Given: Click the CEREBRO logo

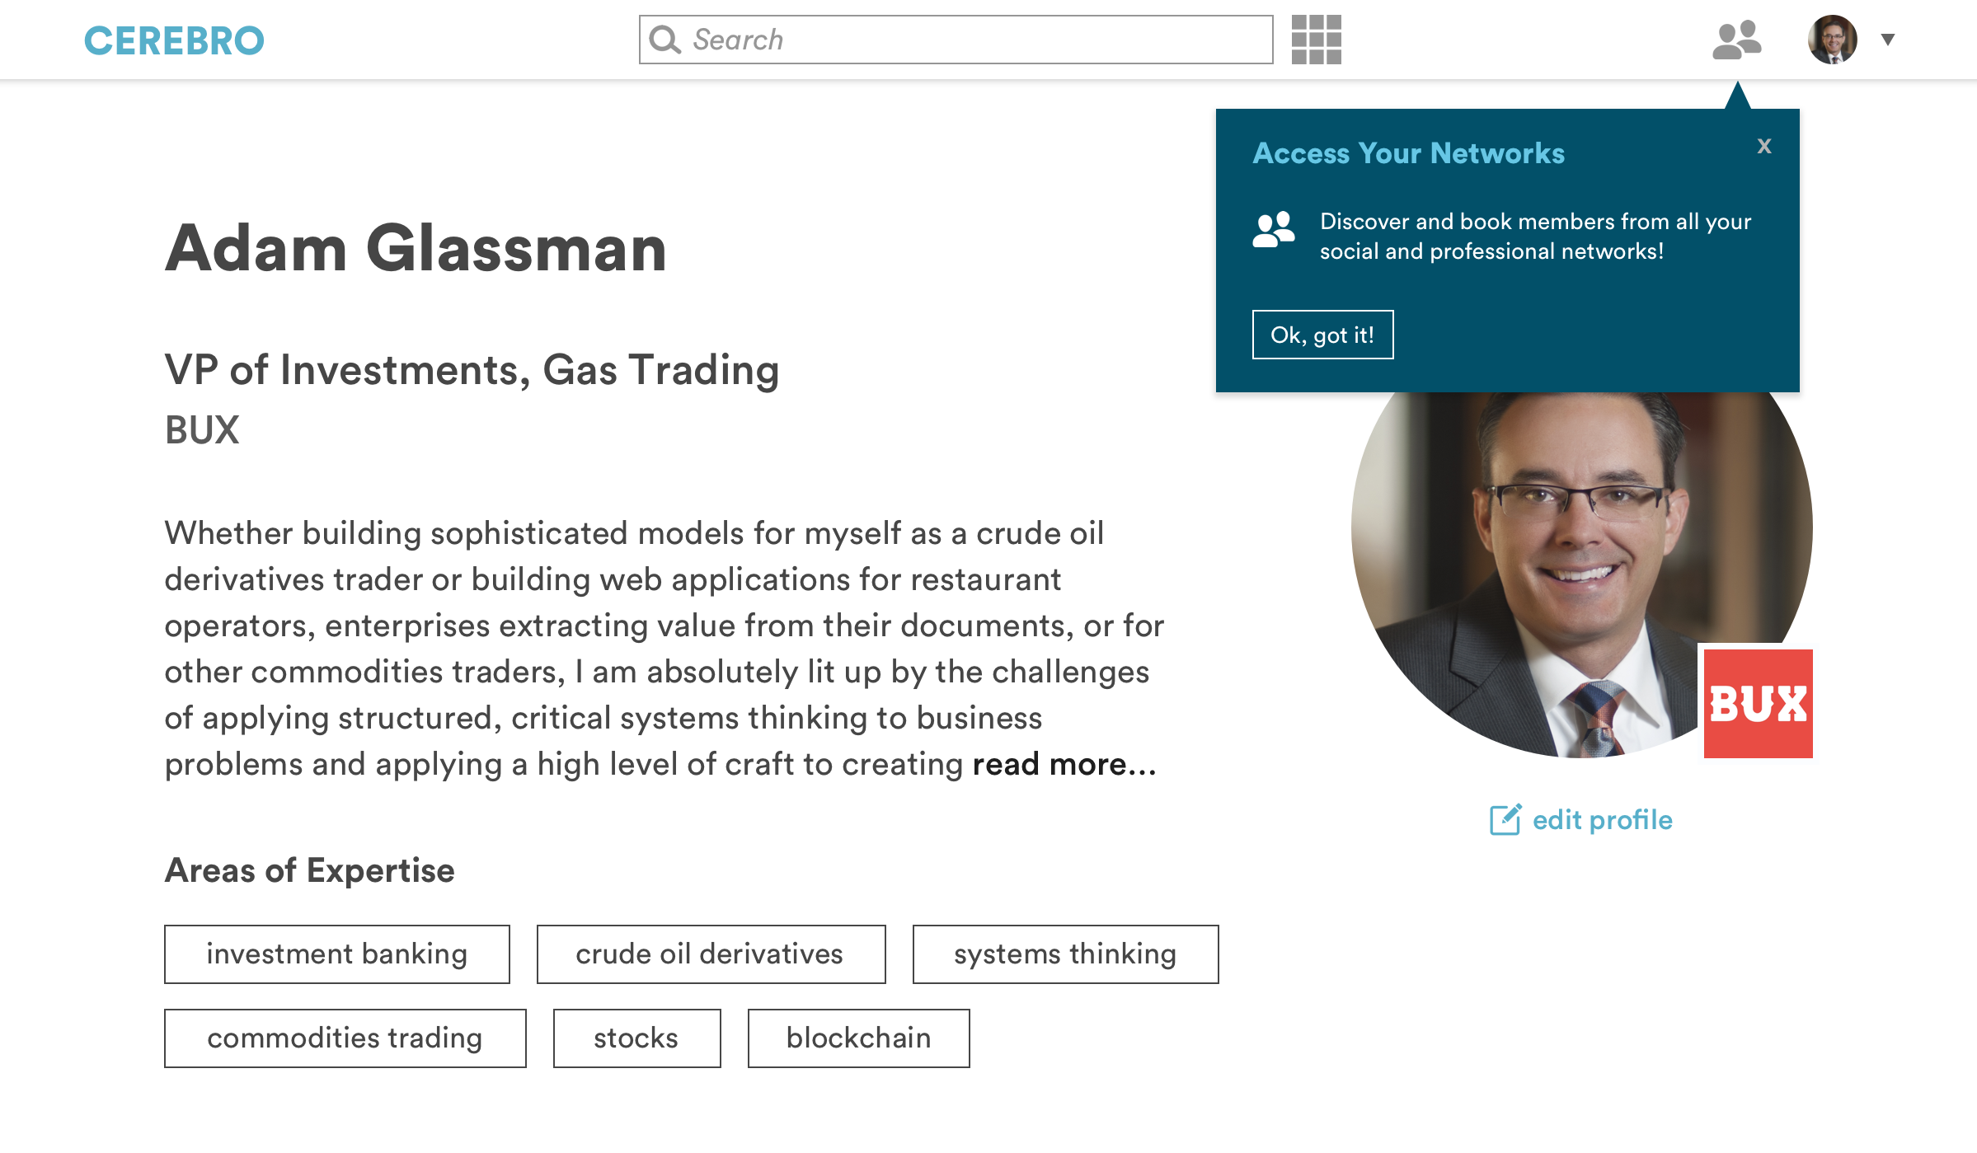Looking at the screenshot, I should (x=174, y=40).
